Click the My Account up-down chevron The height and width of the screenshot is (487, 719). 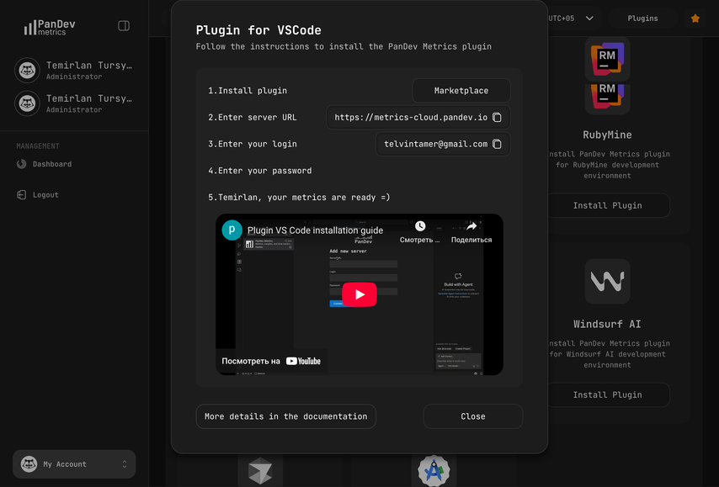pyautogui.click(x=125, y=464)
